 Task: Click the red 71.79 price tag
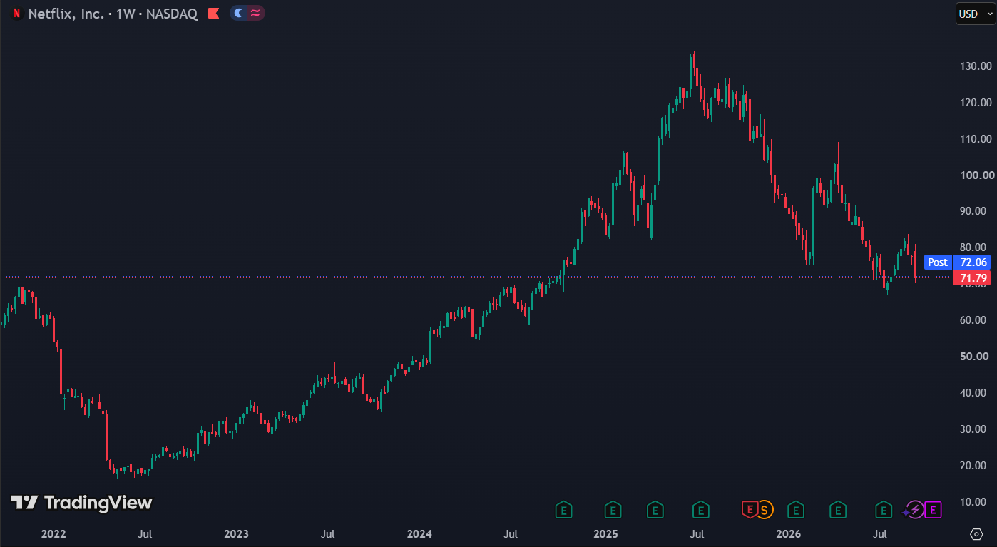[973, 278]
